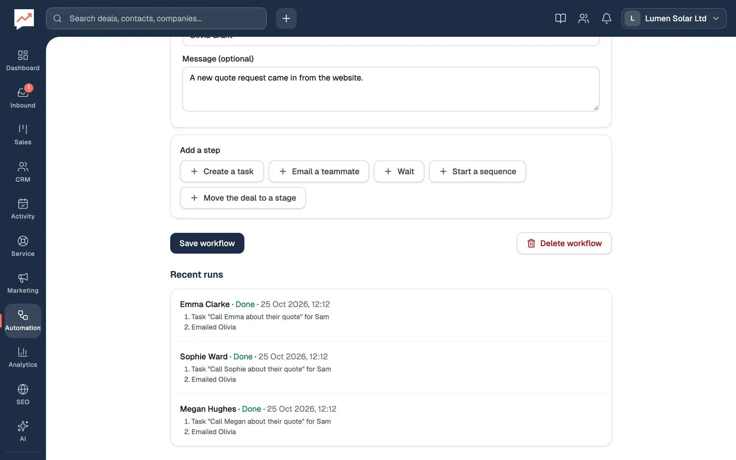
Task: Open the team members icon
Action: 583,18
